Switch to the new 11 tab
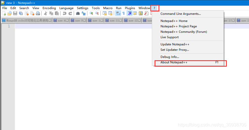 (114, 20)
